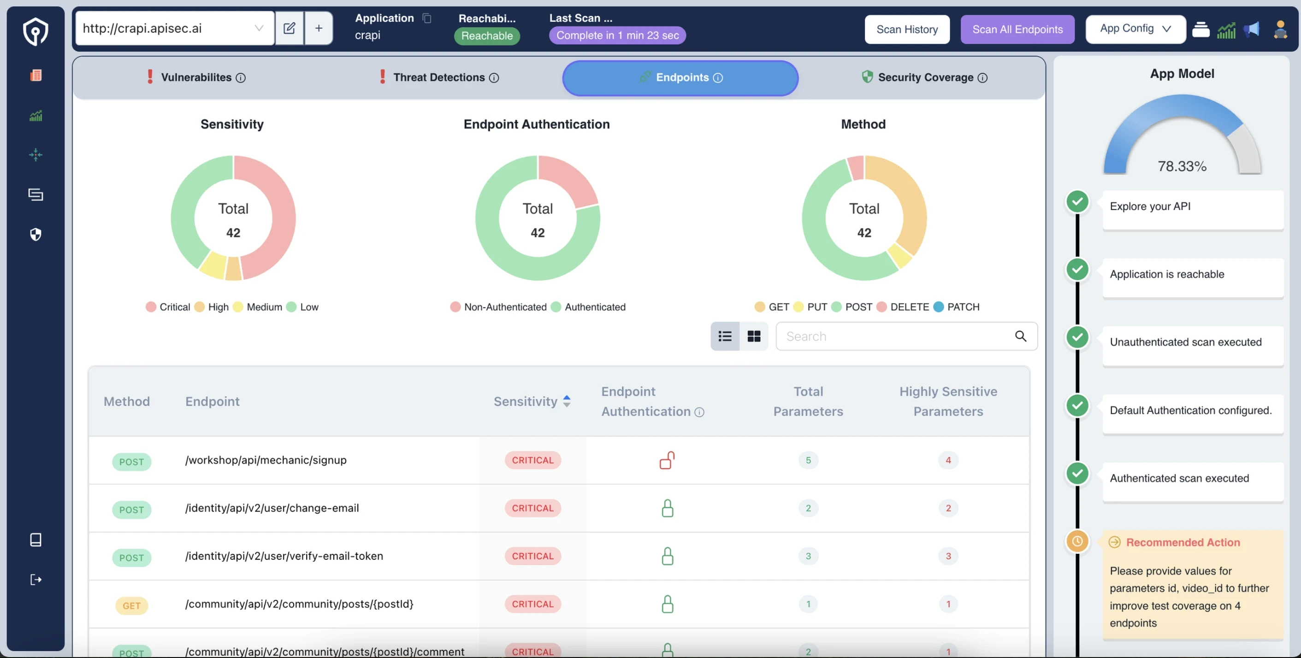
Task: Click the list view toggle icon
Action: click(724, 336)
